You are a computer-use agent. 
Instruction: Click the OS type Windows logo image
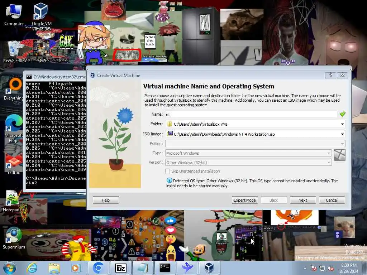tap(340, 155)
